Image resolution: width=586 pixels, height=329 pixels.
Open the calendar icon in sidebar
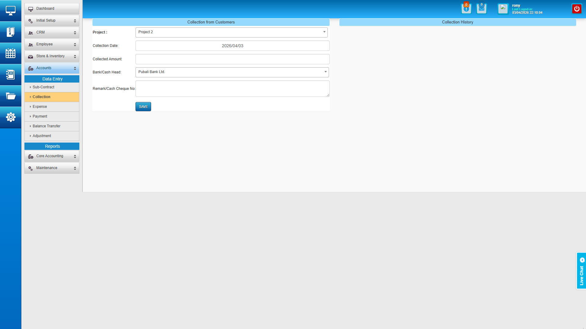[x=11, y=53]
